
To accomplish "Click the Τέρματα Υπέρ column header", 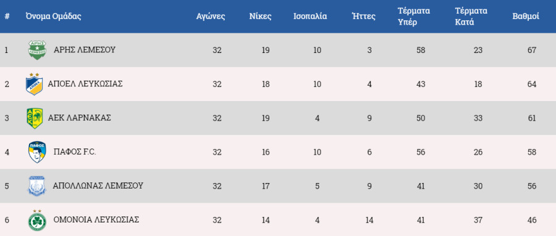I will pyautogui.click(x=414, y=17).
